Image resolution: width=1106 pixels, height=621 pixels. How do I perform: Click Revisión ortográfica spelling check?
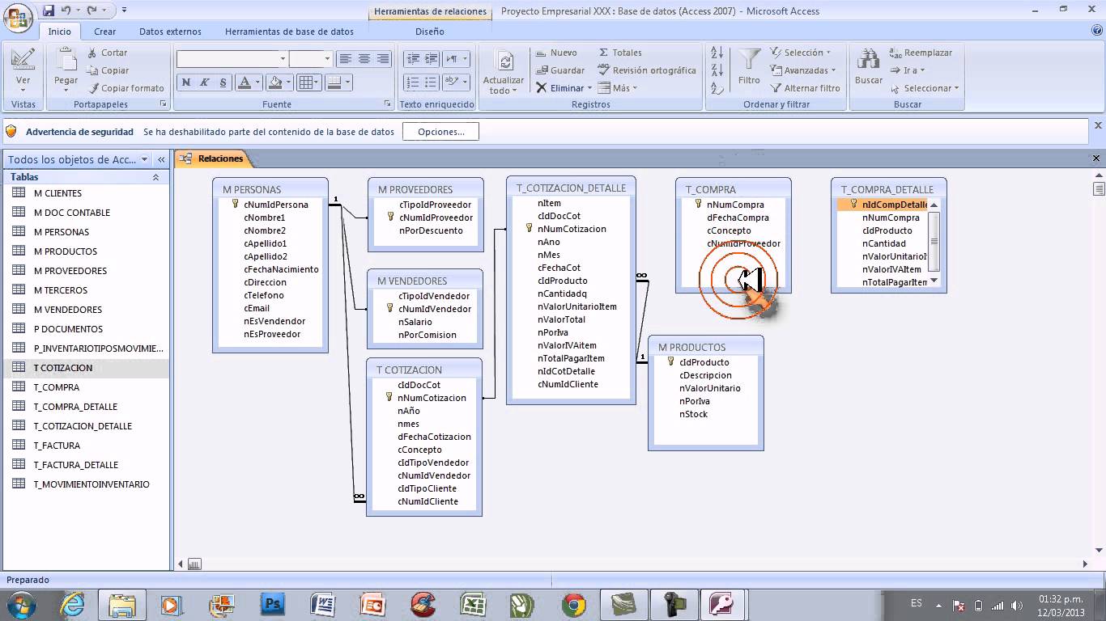coord(647,70)
